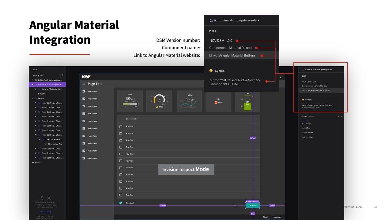This screenshot has width=392, height=220.
Task: Open the Check out the Support link
Action: point(45,218)
